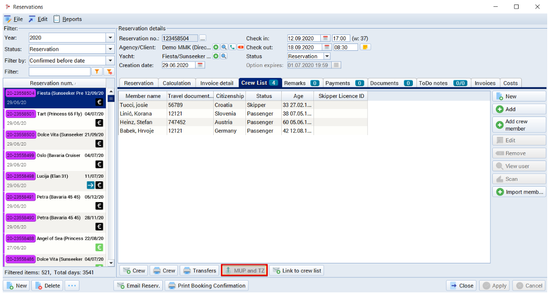Open the Check in date calendar icon
549x296 pixels.
(x=326, y=38)
